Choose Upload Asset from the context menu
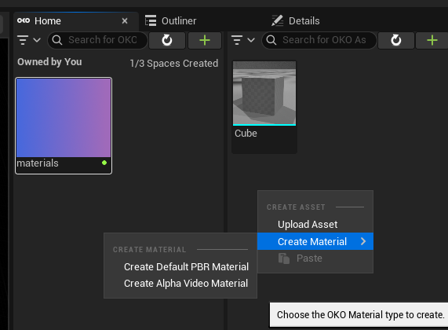This screenshot has height=330, width=448. [x=315, y=225]
